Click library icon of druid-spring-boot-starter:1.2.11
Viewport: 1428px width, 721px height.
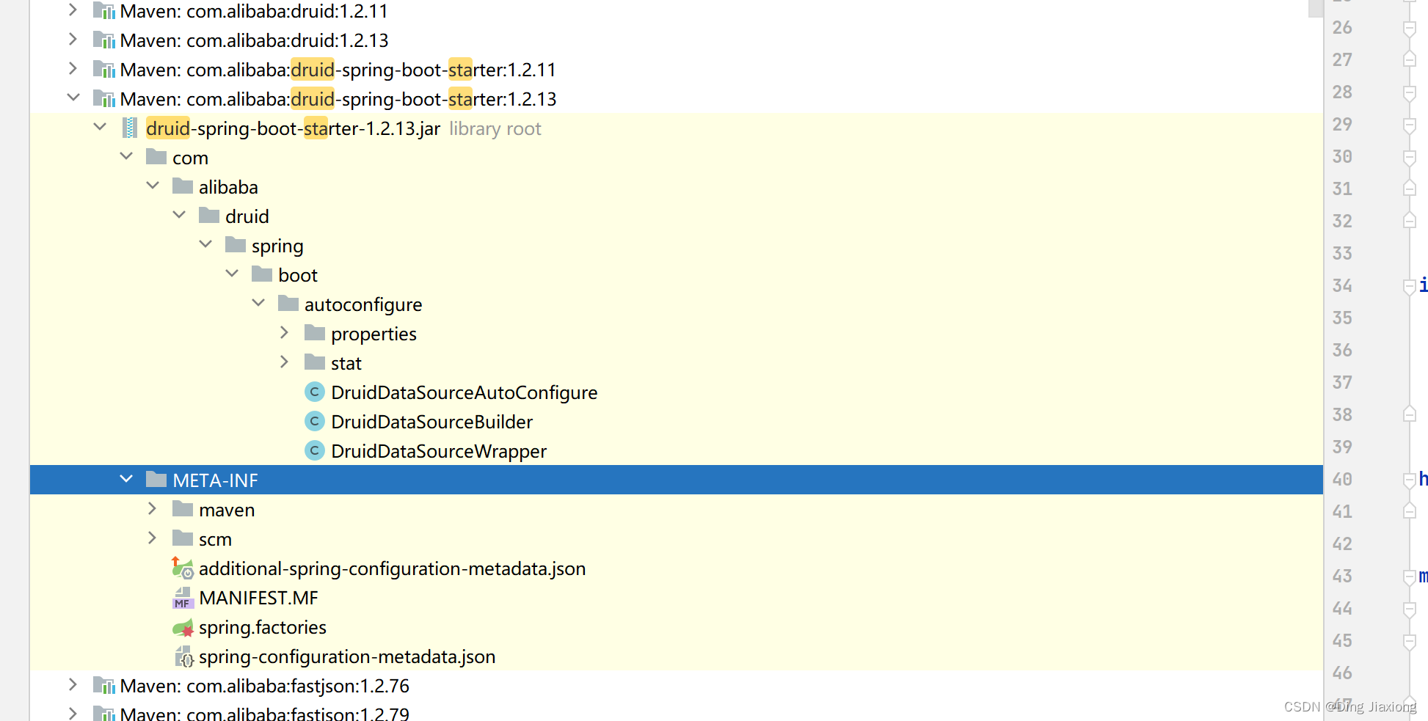(x=104, y=70)
